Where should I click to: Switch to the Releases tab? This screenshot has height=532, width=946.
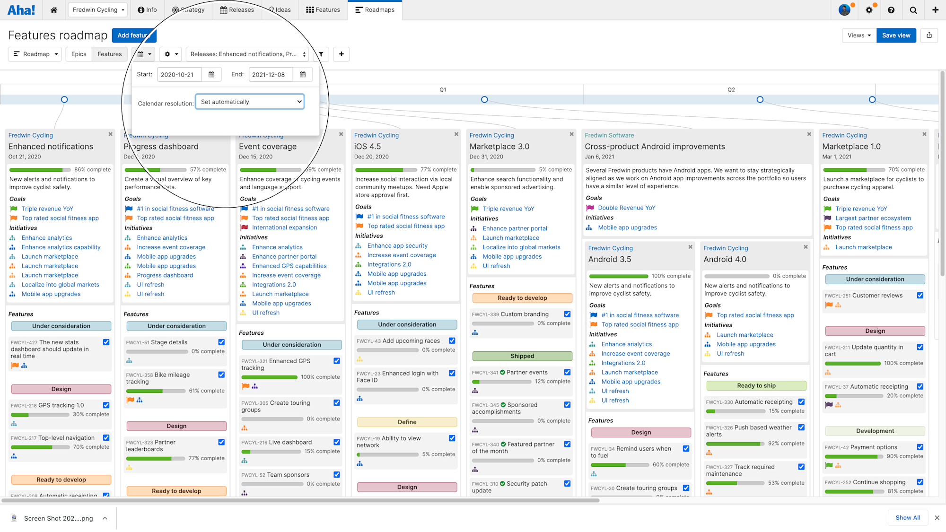point(237,10)
